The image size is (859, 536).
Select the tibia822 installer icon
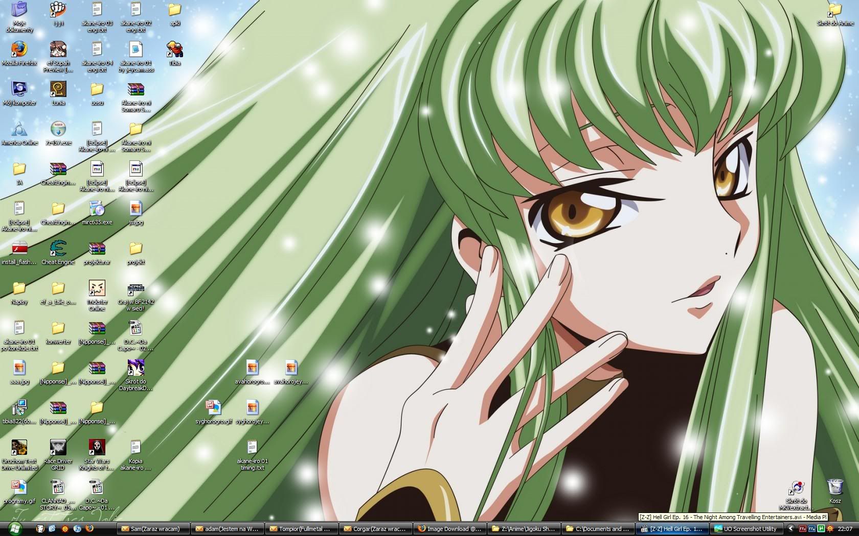pyautogui.click(x=19, y=412)
